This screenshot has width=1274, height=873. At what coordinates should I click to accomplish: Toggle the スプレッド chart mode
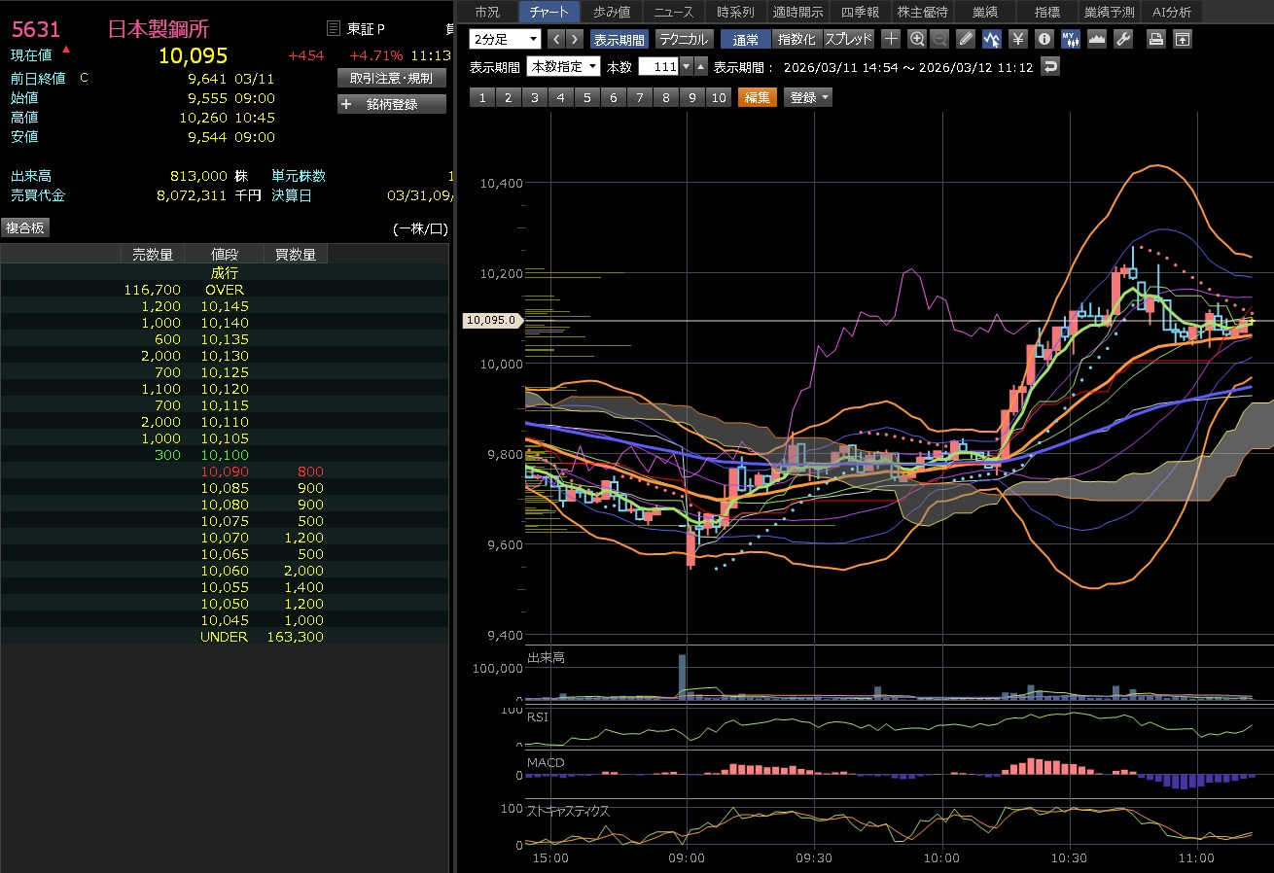pos(849,40)
